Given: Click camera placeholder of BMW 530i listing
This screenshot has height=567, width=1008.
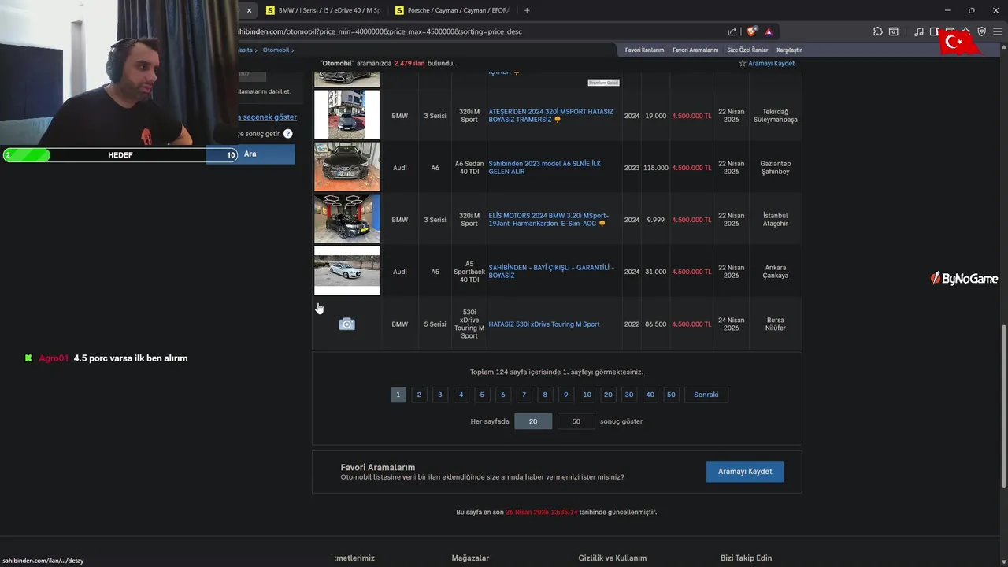Looking at the screenshot, I should click(346, 324).
